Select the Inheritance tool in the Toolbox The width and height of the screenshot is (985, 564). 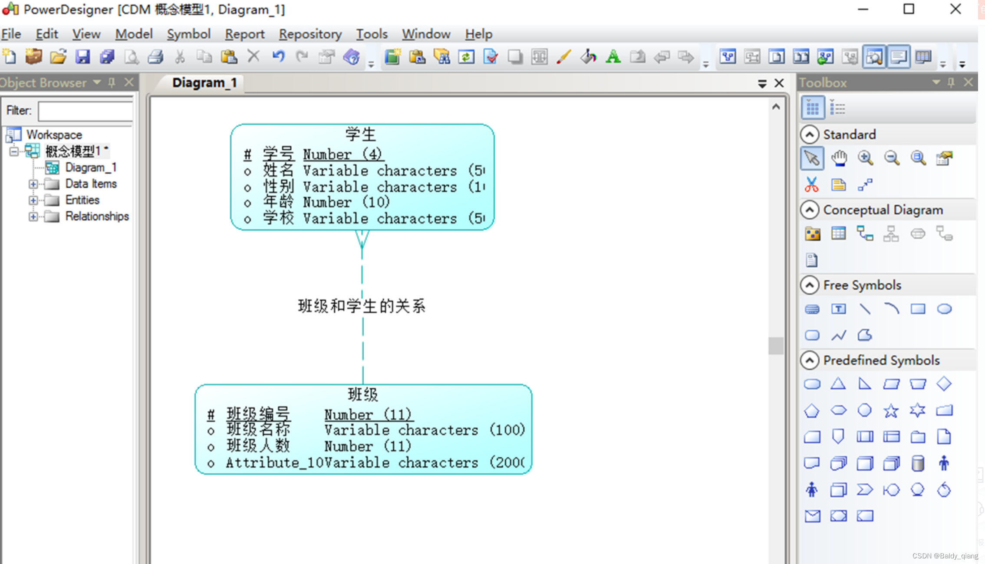(891, 233)
